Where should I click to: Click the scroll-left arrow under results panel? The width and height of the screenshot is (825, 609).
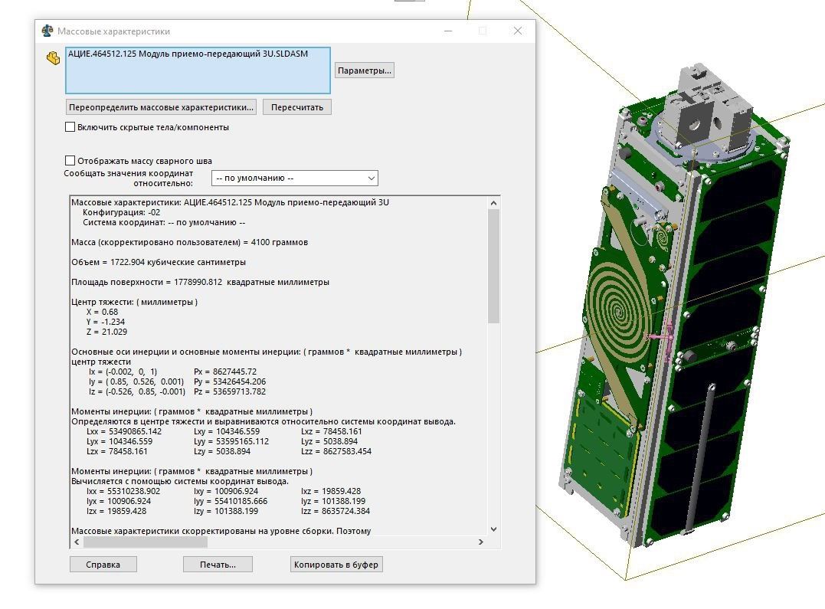pyautogui.click(x=75, y=542)
